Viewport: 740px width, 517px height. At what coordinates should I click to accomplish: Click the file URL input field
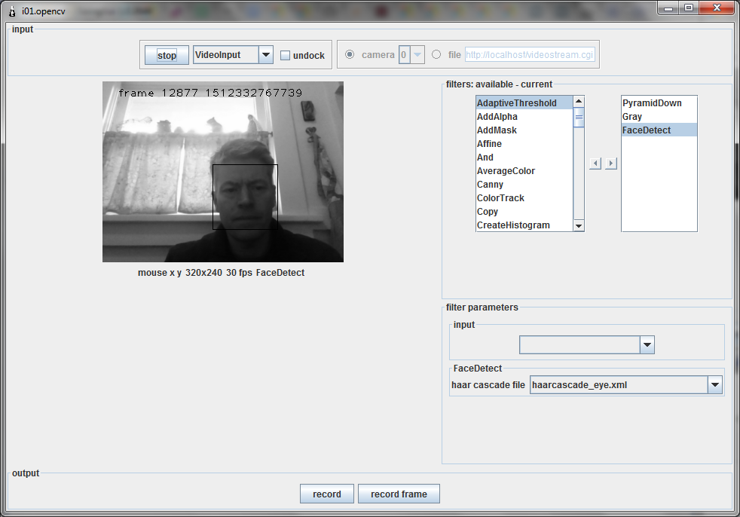pos(530,55)
